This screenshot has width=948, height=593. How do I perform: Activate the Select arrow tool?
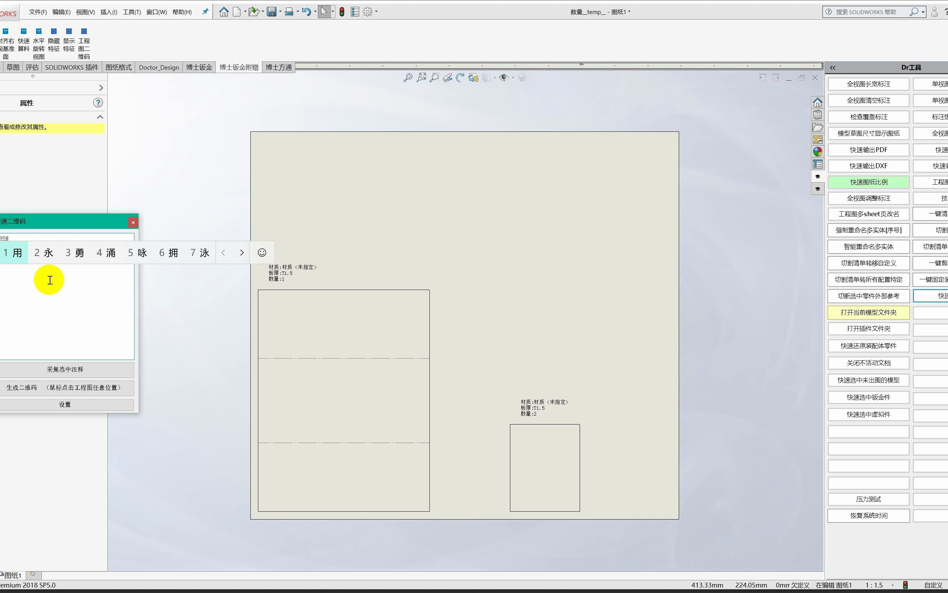tap(324, 12)
